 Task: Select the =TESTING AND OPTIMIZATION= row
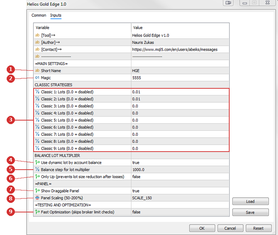131,205
